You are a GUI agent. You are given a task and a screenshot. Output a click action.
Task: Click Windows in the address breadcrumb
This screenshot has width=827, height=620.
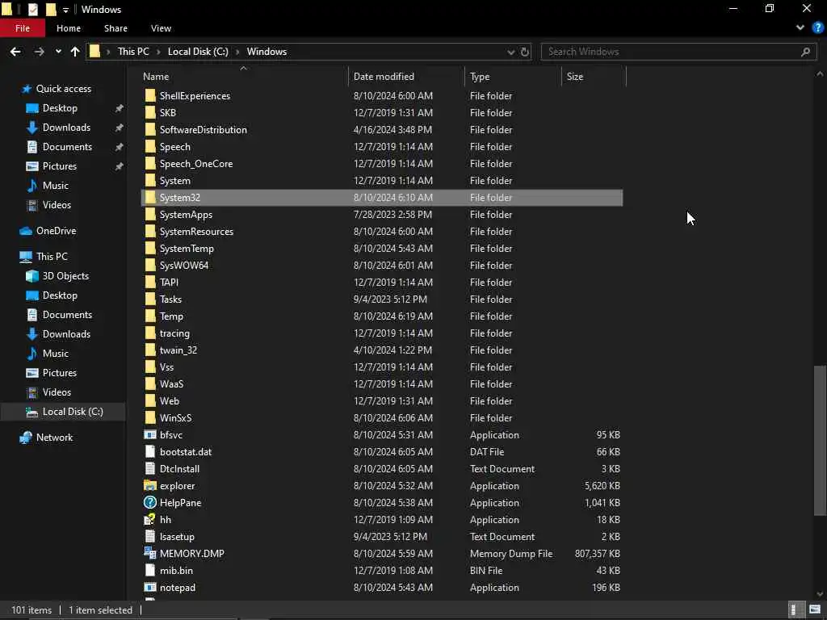click(267, 52)
